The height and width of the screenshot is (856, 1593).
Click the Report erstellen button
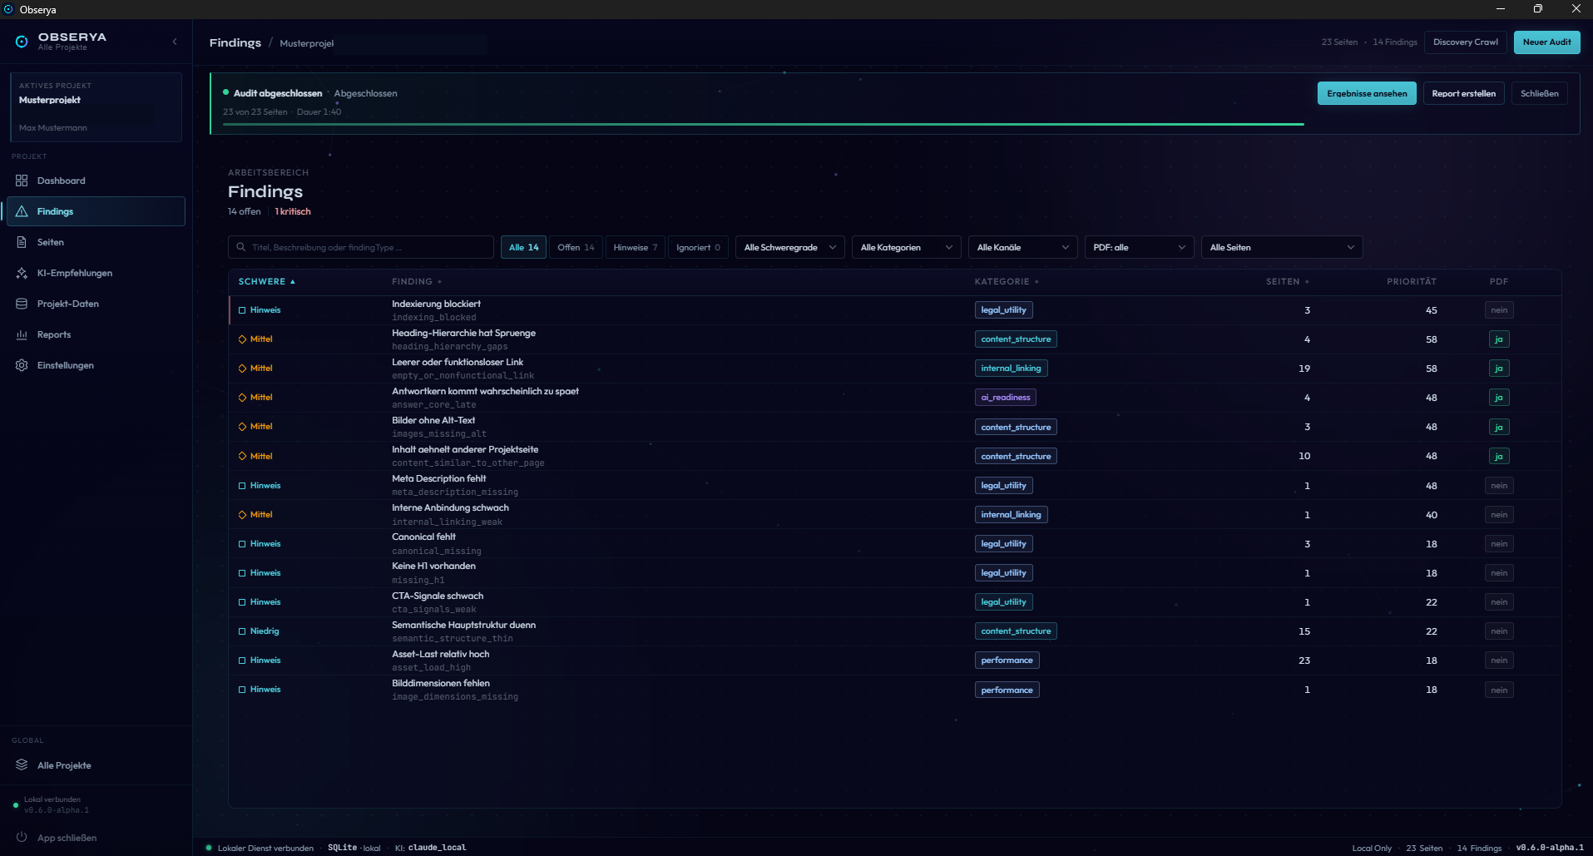tap(1463, 93)
